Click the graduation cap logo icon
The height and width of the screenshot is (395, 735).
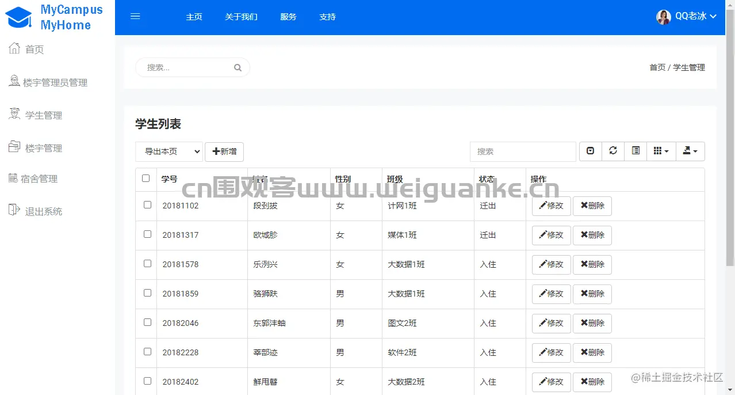click(x=19, y=18)
